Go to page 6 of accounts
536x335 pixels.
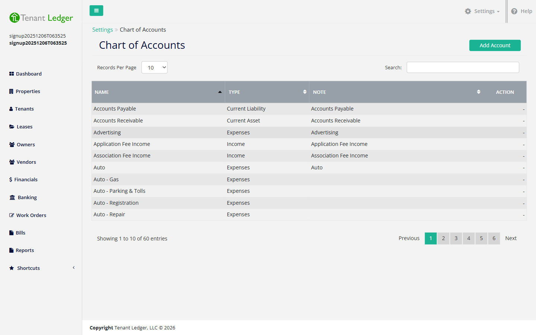(494, 238)
